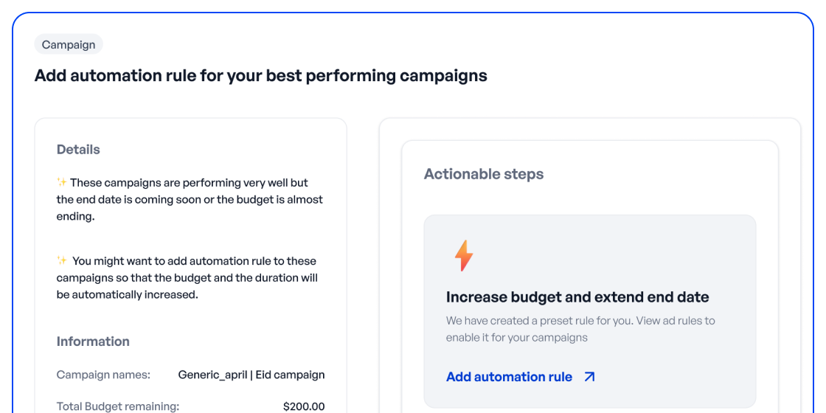Click the sparkle icon before 'You might want'
The width and height of the screenshot is (826, 413).
click(x=62, y=260)
